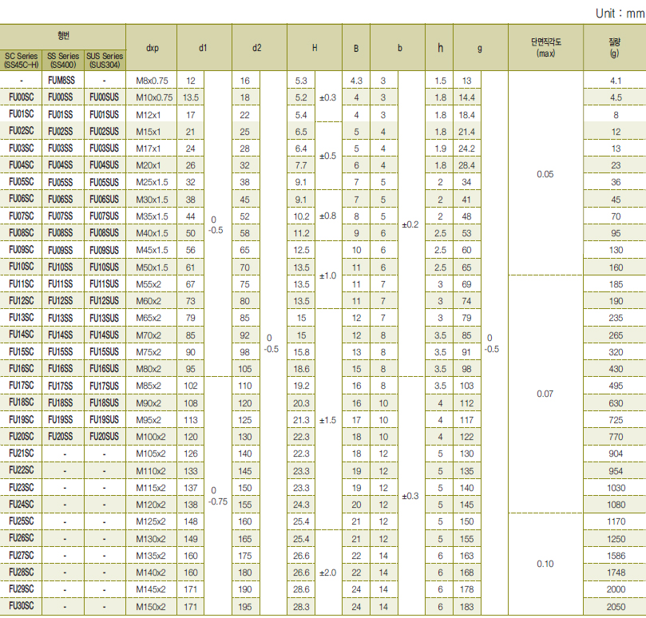Click part number FU12SC
Viewport: 646px width, 618px height.
click(x=22, y=301)
